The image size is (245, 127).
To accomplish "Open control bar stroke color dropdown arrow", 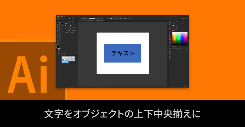I will (71, 19).
